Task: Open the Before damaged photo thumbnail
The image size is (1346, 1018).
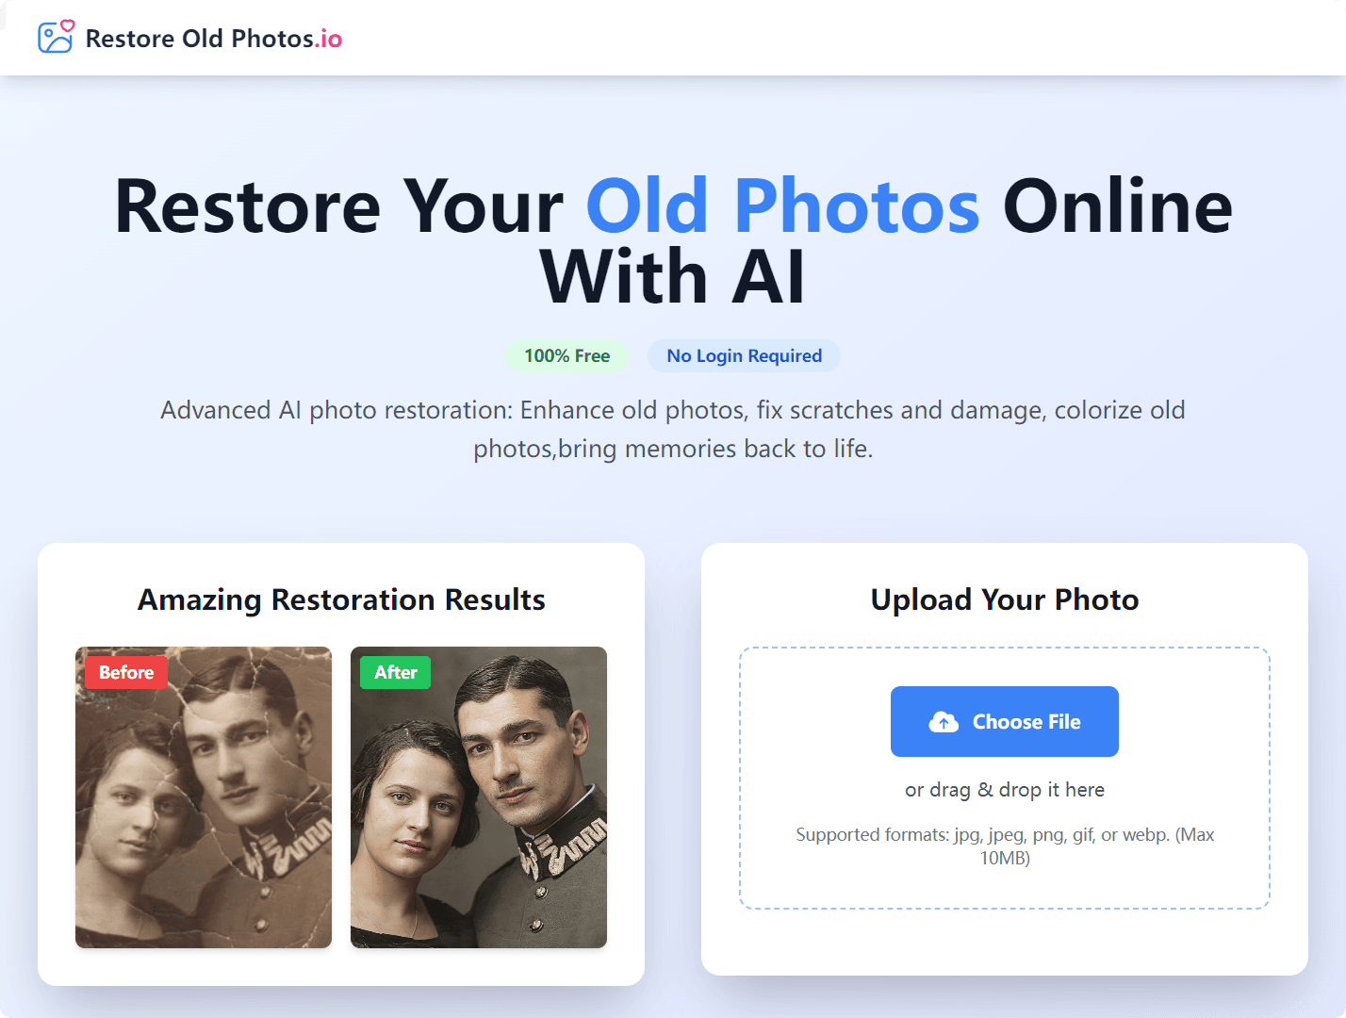Action: click(x=204, y=797)
